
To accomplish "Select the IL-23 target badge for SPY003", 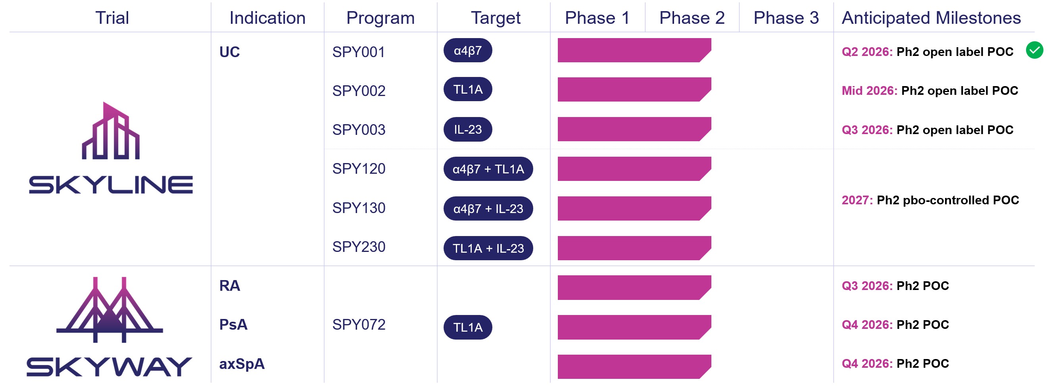I will [467, 129].
